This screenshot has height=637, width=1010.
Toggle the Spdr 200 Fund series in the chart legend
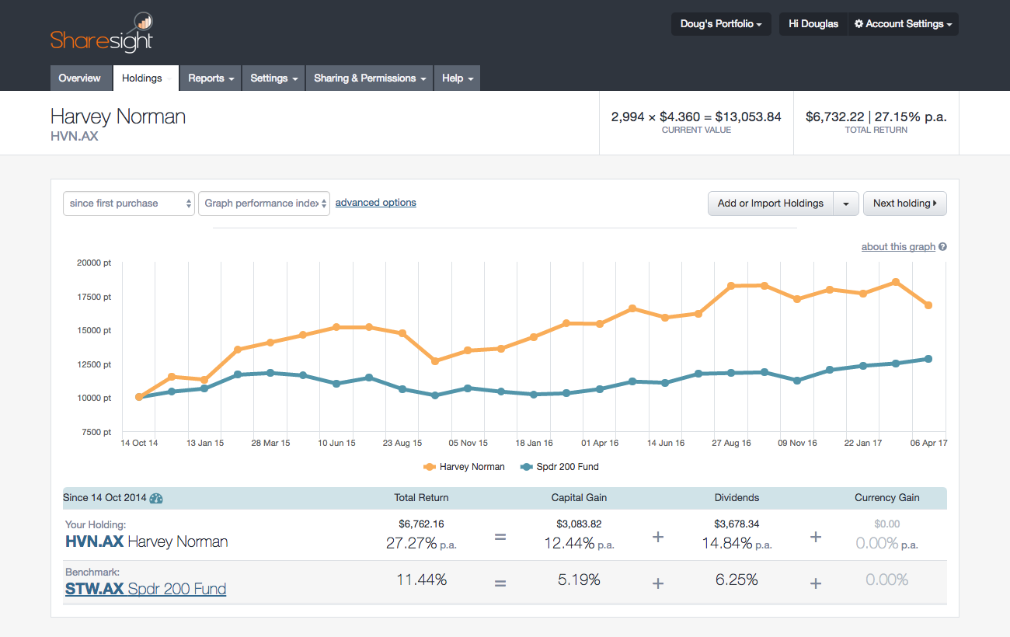pos(559,467)
